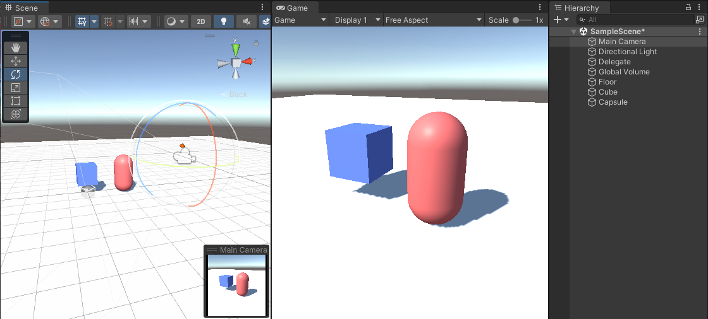This screenshot has width=708, height=319.
Task: Open the grid snapping dropdown arrow
Action: coord(120,21)
